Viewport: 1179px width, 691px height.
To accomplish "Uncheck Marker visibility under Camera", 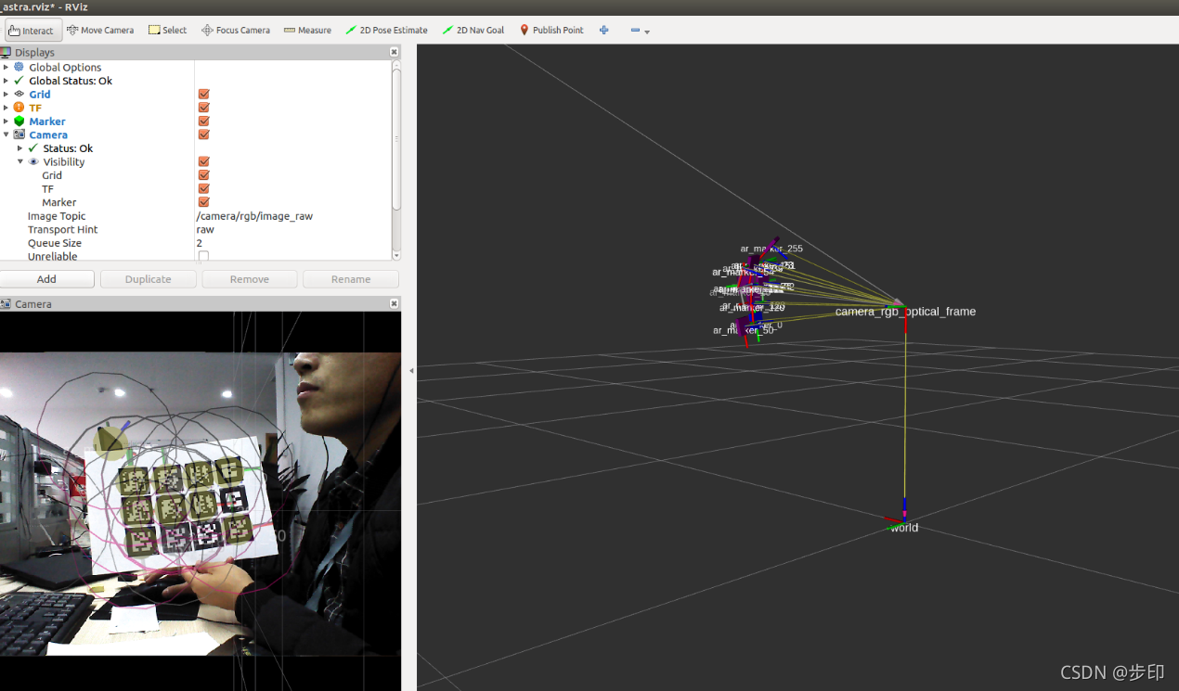I will click(203, 202).
